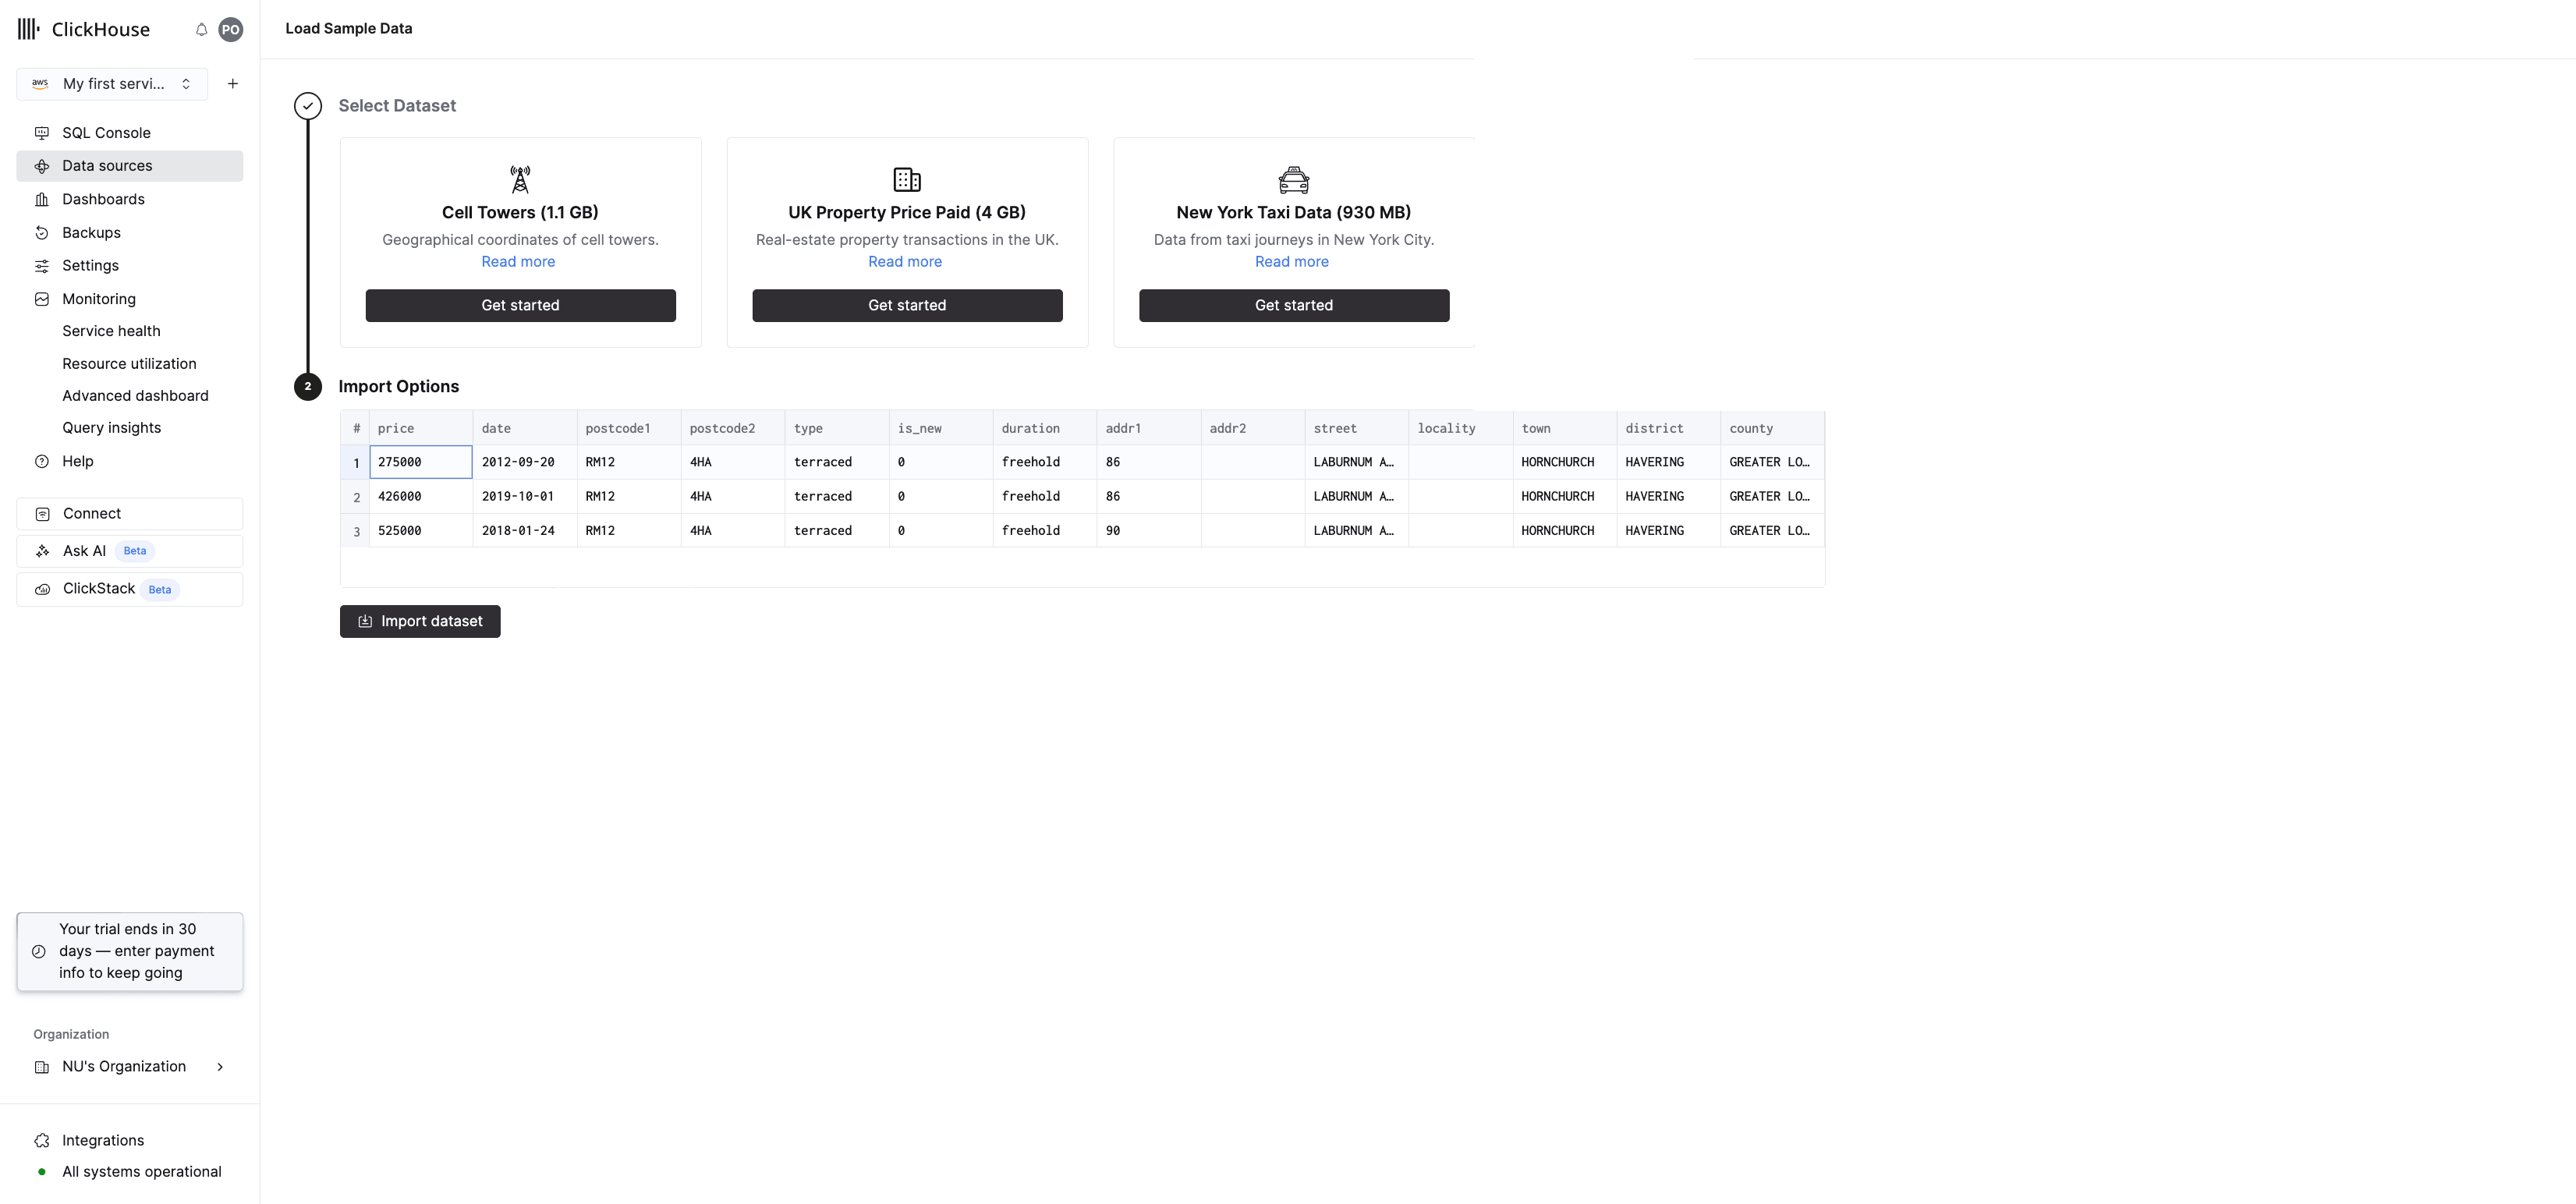Click the Settings sliders icon
Viewport: 2576px width, 1204px height.
click(x=42, y=266)
